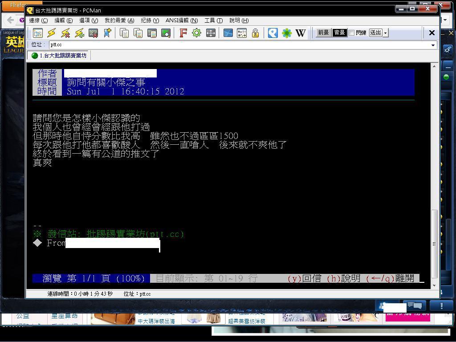Close the toolbar using the black X
The height and width of the screenshot is (342, 456).
[432, 33]
